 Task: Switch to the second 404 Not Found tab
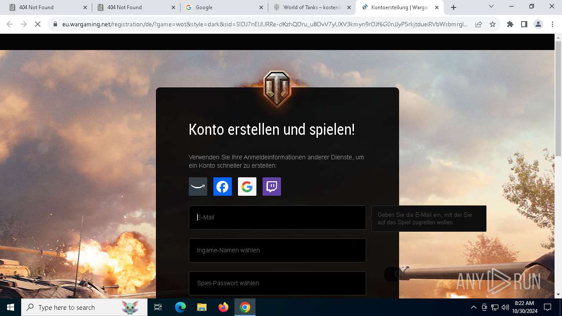(x=136, y=7)
